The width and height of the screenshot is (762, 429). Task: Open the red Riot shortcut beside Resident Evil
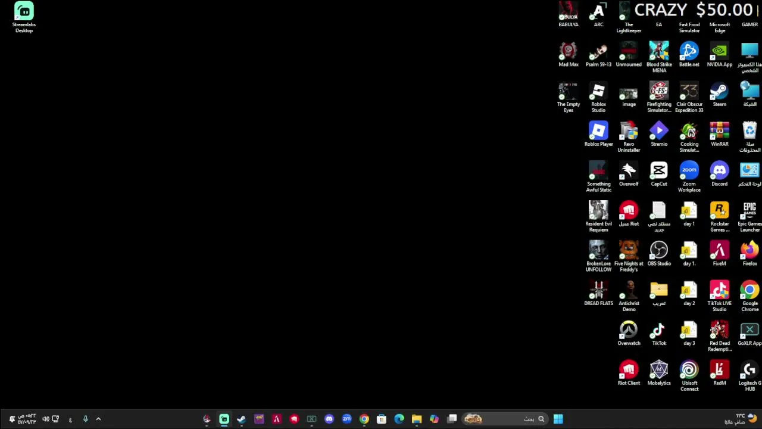(629, 214)
